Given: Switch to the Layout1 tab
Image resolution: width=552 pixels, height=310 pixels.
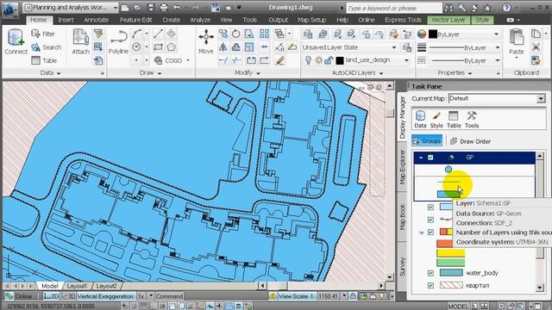Looking at the screenshot, I should [77, 286].
